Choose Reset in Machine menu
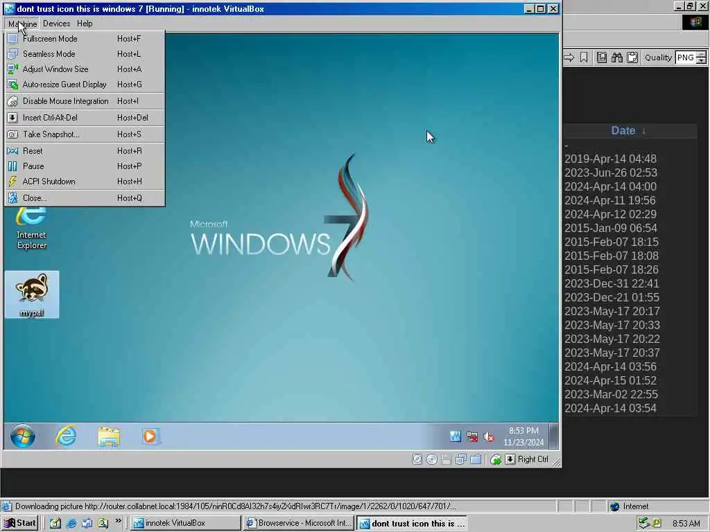Image resolution: width=710 pixels, height=532 pixels. coord(85,151)
